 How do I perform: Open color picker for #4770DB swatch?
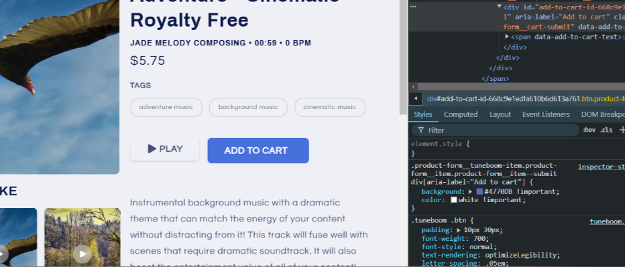[479, 192]
